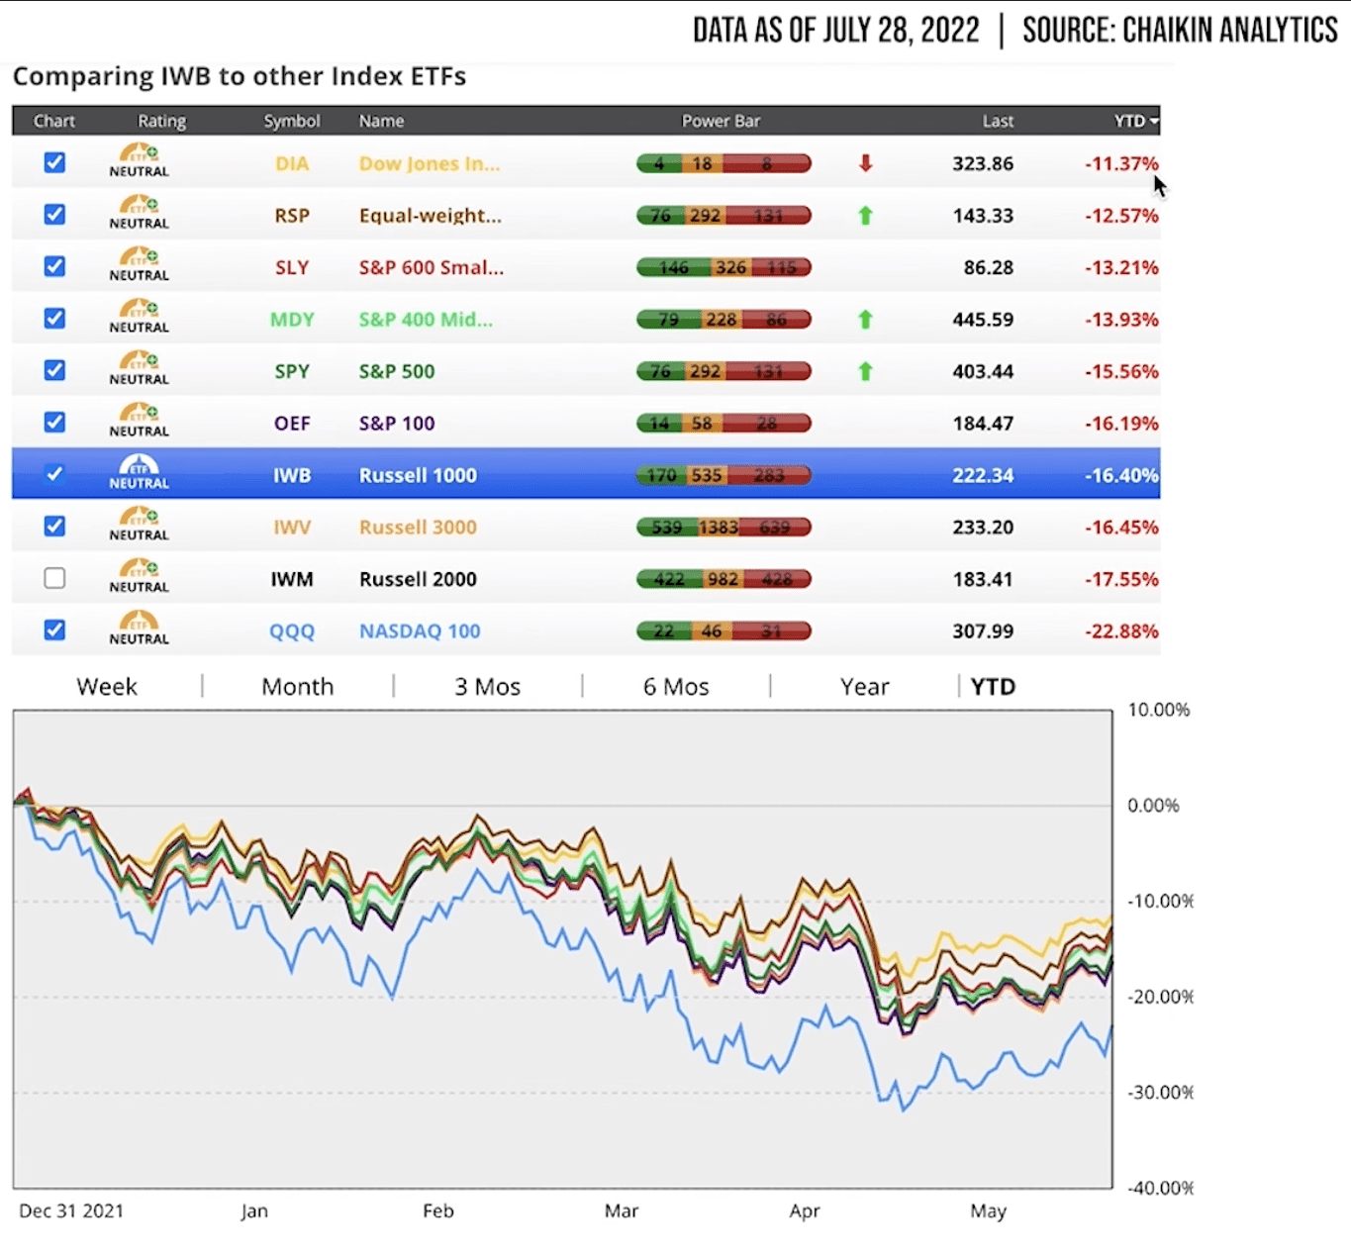Click the QQQ power bar 22-46-31
This screenshot has height=1256, width=1351.
(724, 630)
